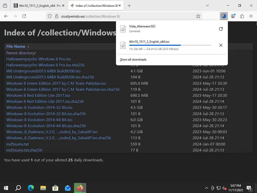Click the 2024-Jan-07 00:00 date cell
The image size is (257, 193).
[x=209, y=144]
